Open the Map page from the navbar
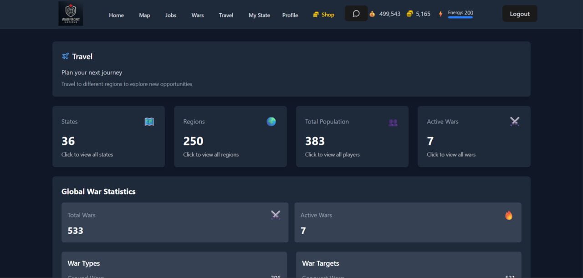Screen dimensions: 583x278 coord(144,15)
